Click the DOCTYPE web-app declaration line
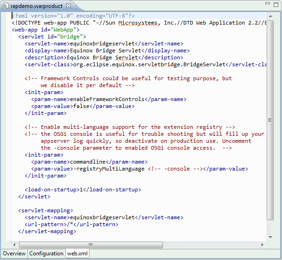 pos(139,23)
